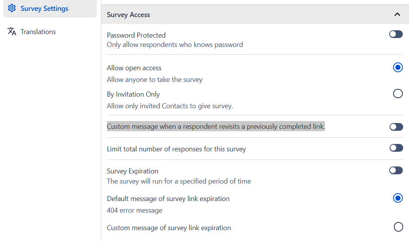409x241 pixels.
Task: Switch on the Survey Expiration toggle
Action: tap(396, 170)
